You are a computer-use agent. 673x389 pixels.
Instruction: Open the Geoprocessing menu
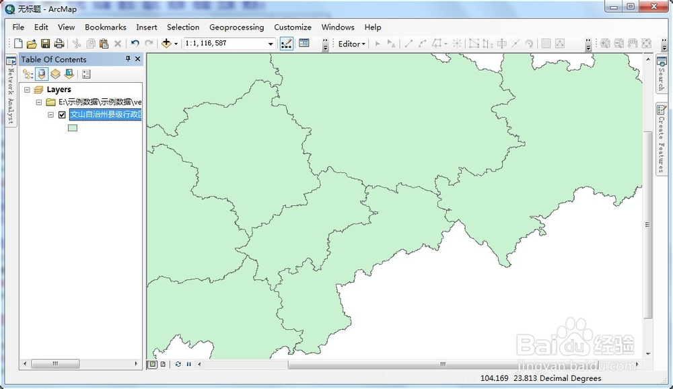pyautogui.click(x=236, y=28)
